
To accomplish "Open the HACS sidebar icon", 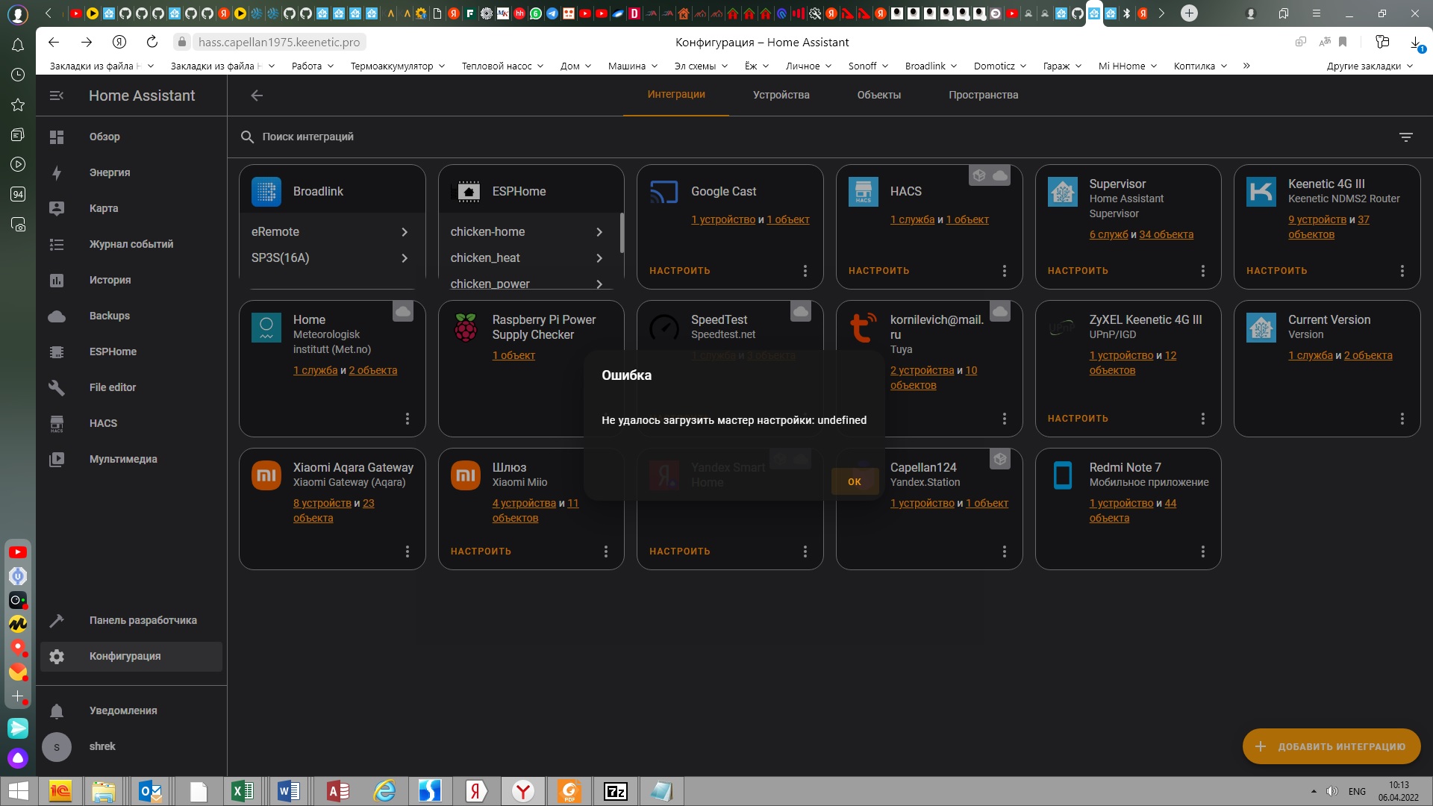I will point(57,423).
